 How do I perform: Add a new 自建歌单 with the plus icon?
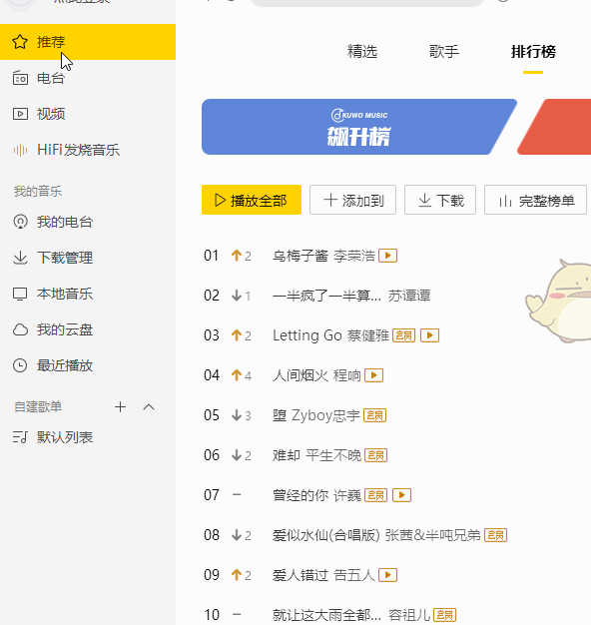[x=120, y=407]
